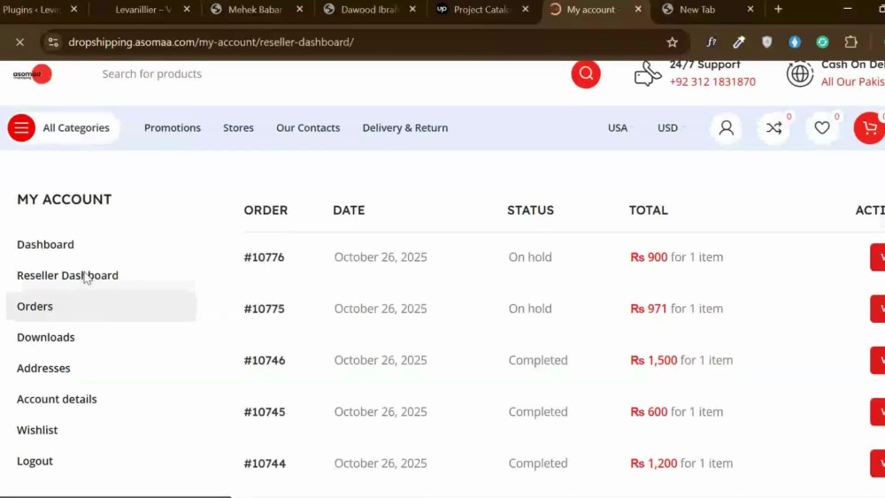Bookmark page with star icon
885x498 pixels.
672,42
